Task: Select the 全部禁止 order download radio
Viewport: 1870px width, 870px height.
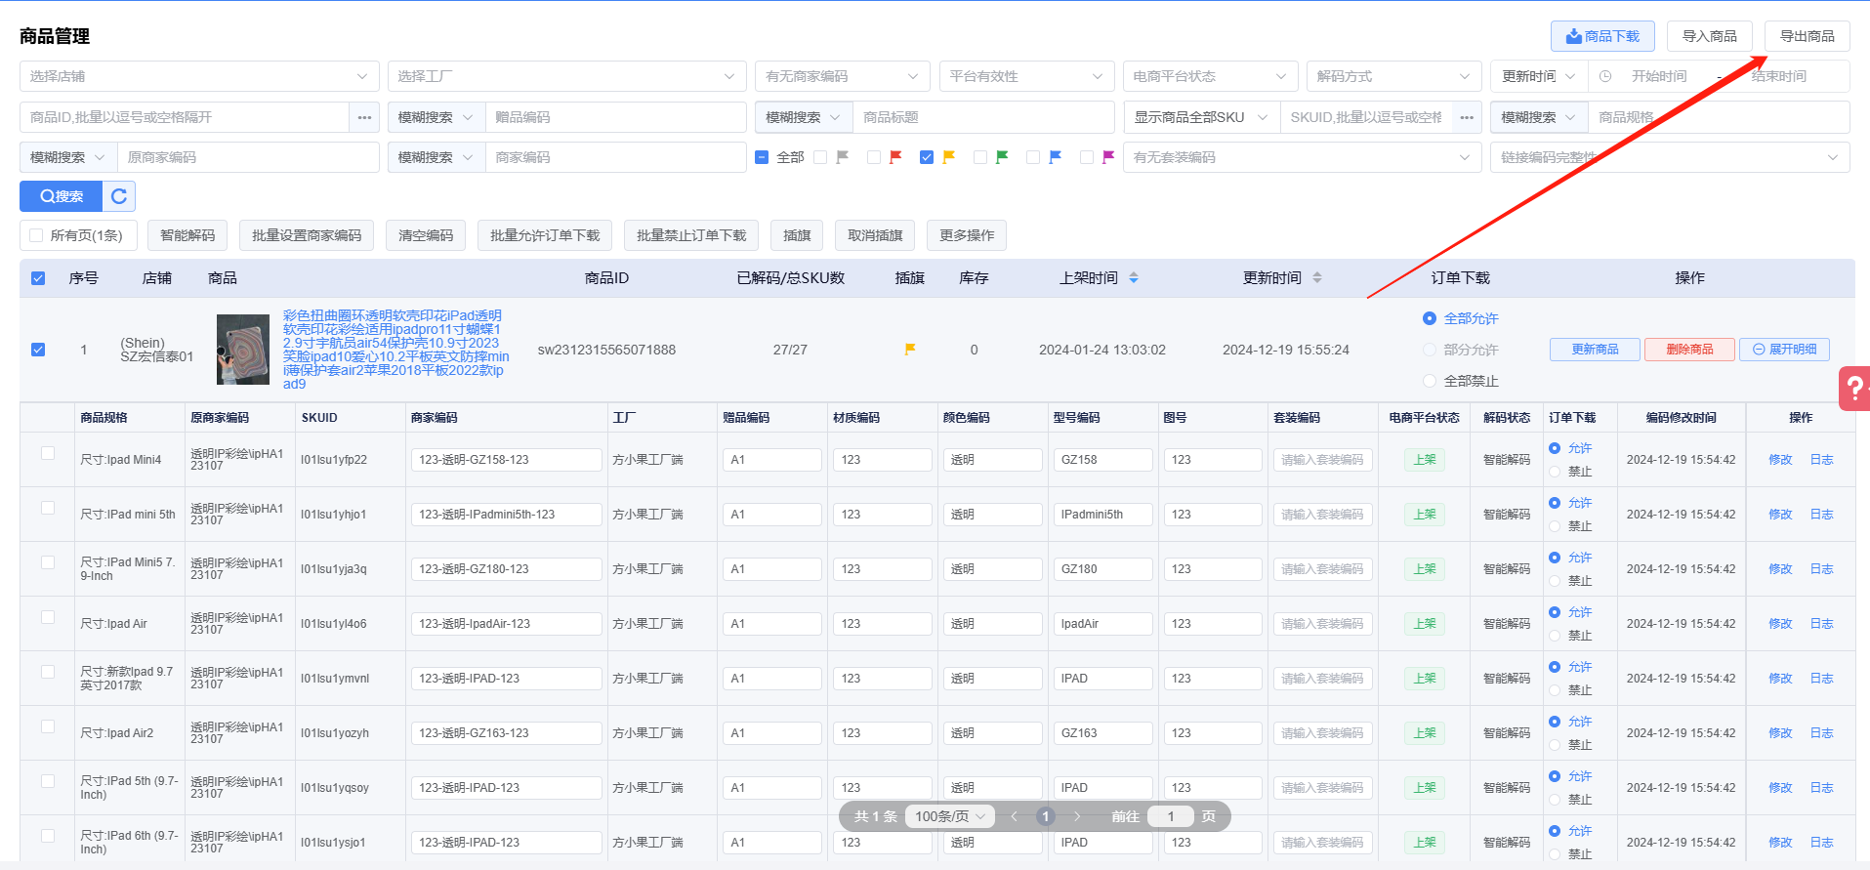Action: click(1430, 381)
